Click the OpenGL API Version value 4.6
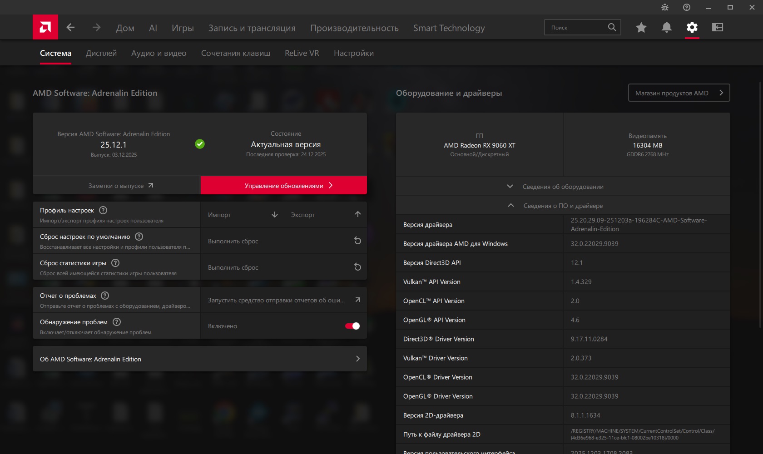 [x=575, y=320]
